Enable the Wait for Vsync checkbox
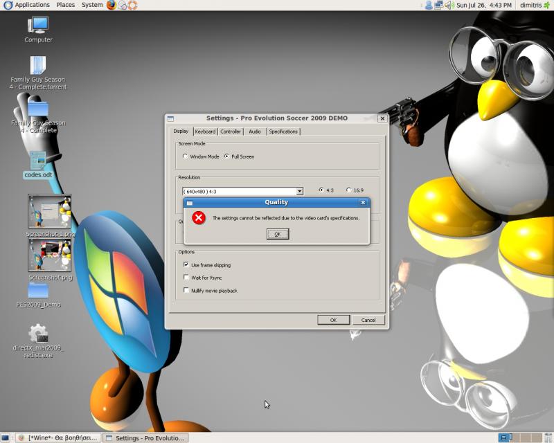The width and height of the screenshot is (554, 443). [186, 278]
